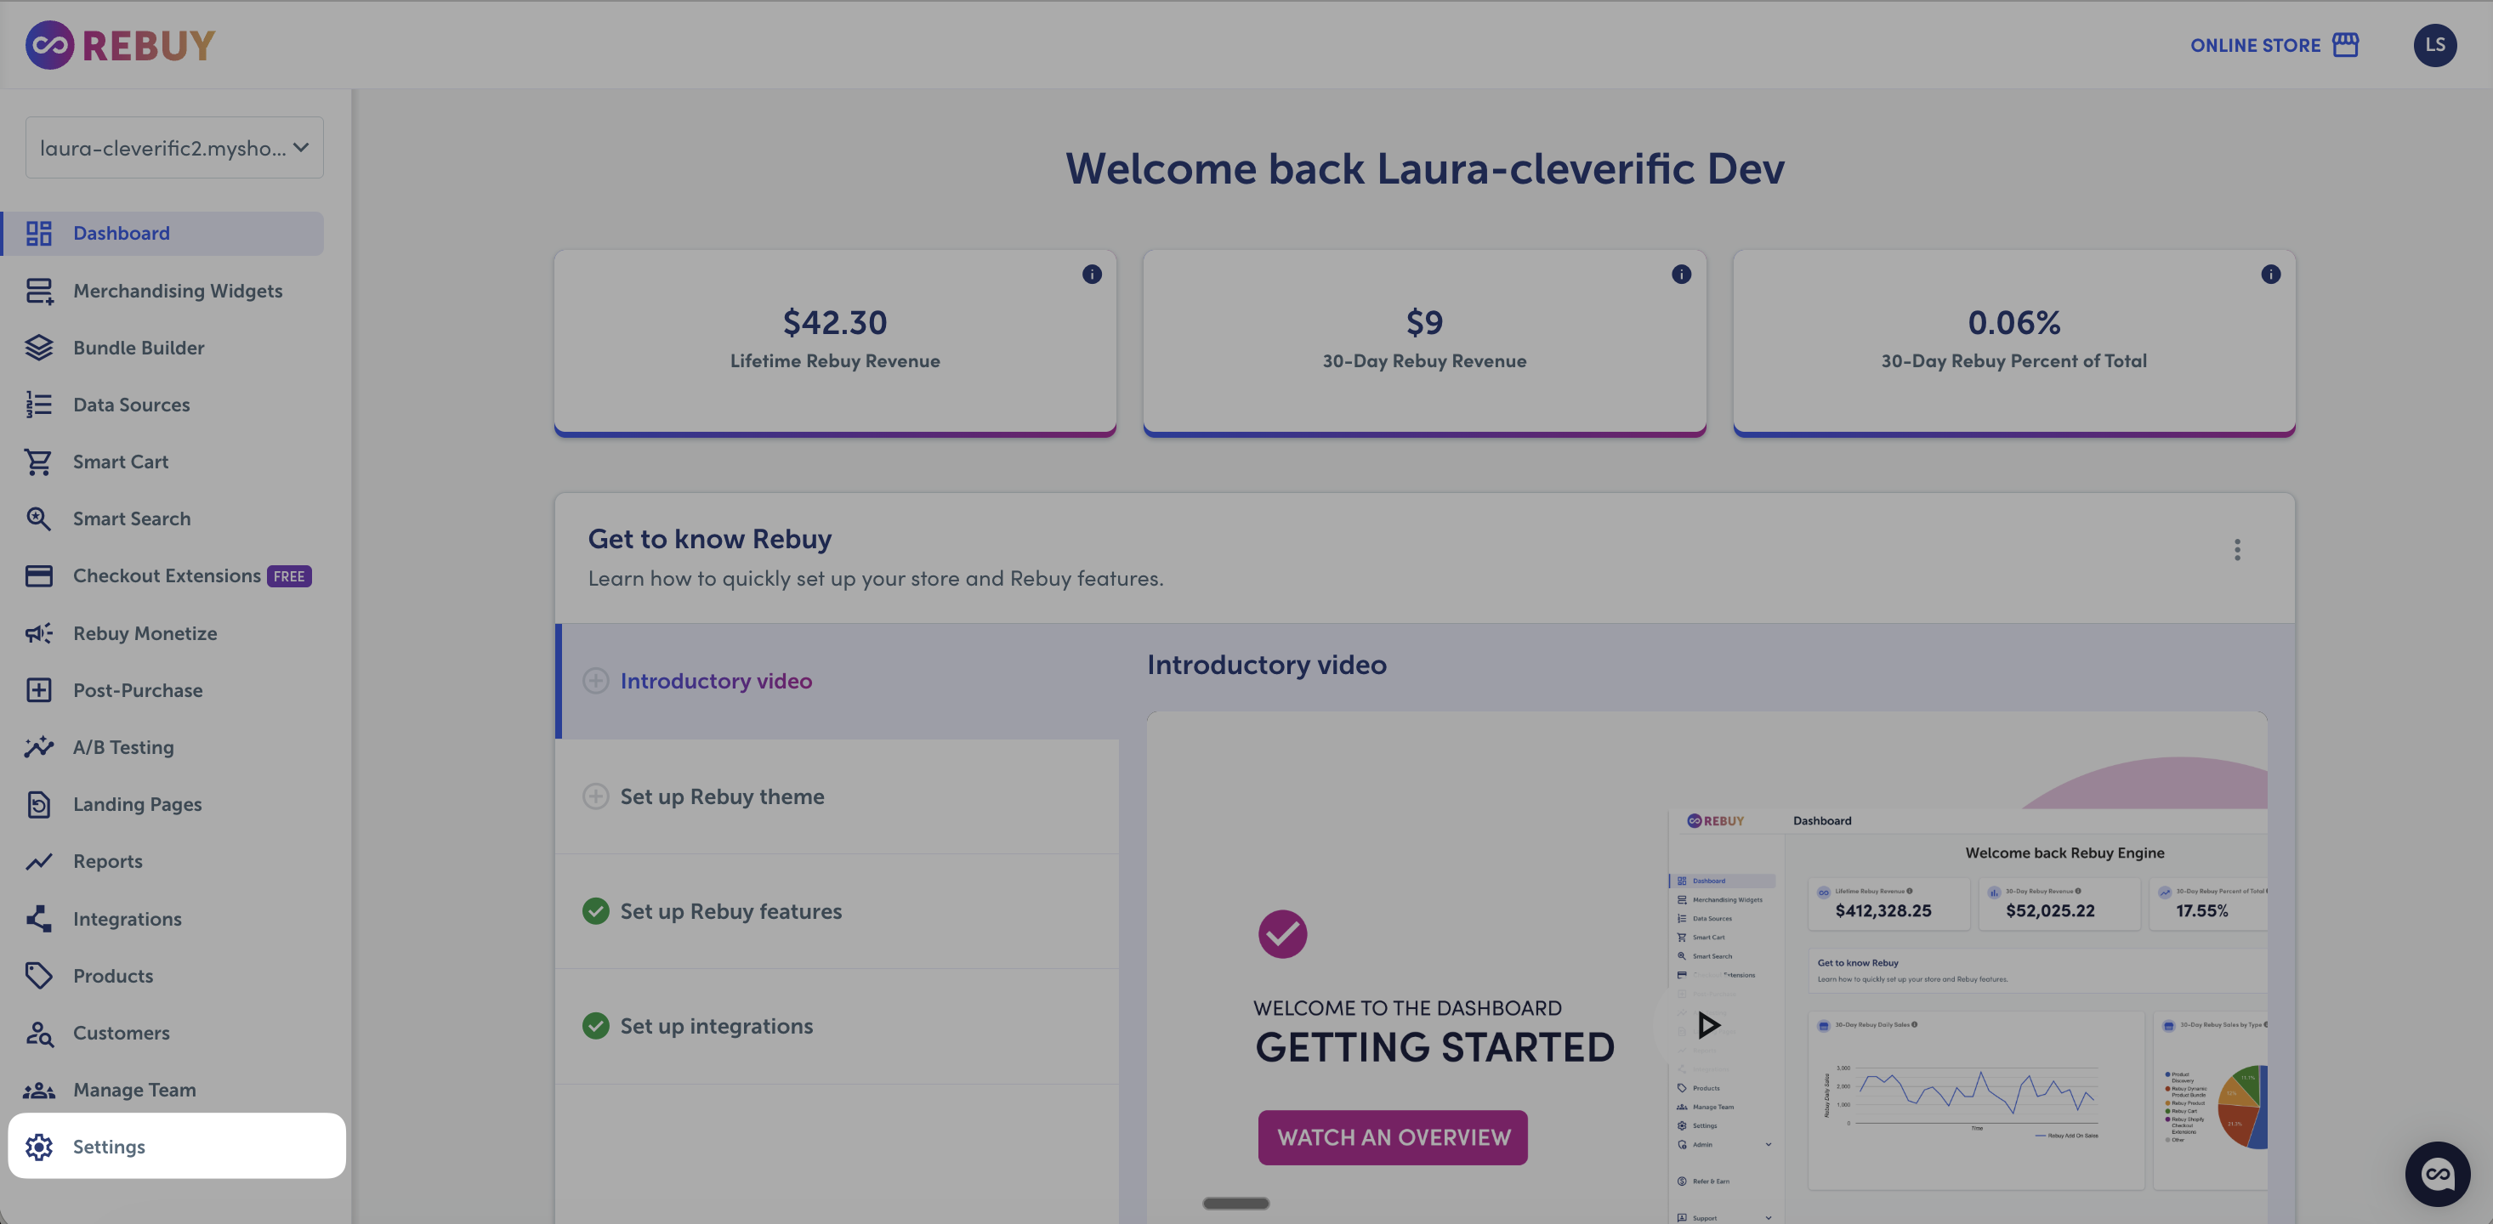Click the Settings gear icon
Screen dimensions: 2493x1224
(39, 1147)
